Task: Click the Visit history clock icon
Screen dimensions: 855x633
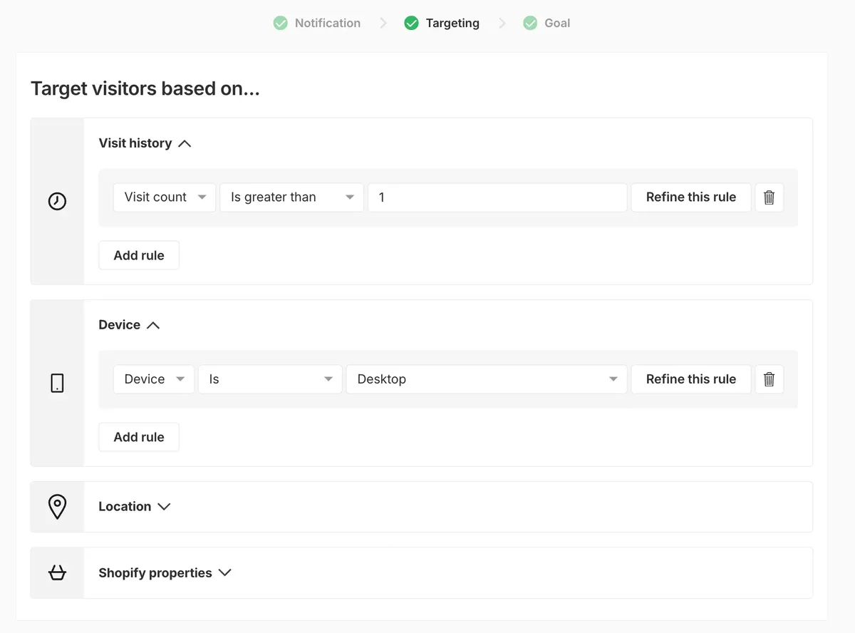Action: tap(57, 202)
